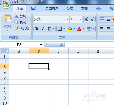This screenshot has width=114, height=105.
Task: Open the 剪贴板 dialog launcher
Action: 29,37
